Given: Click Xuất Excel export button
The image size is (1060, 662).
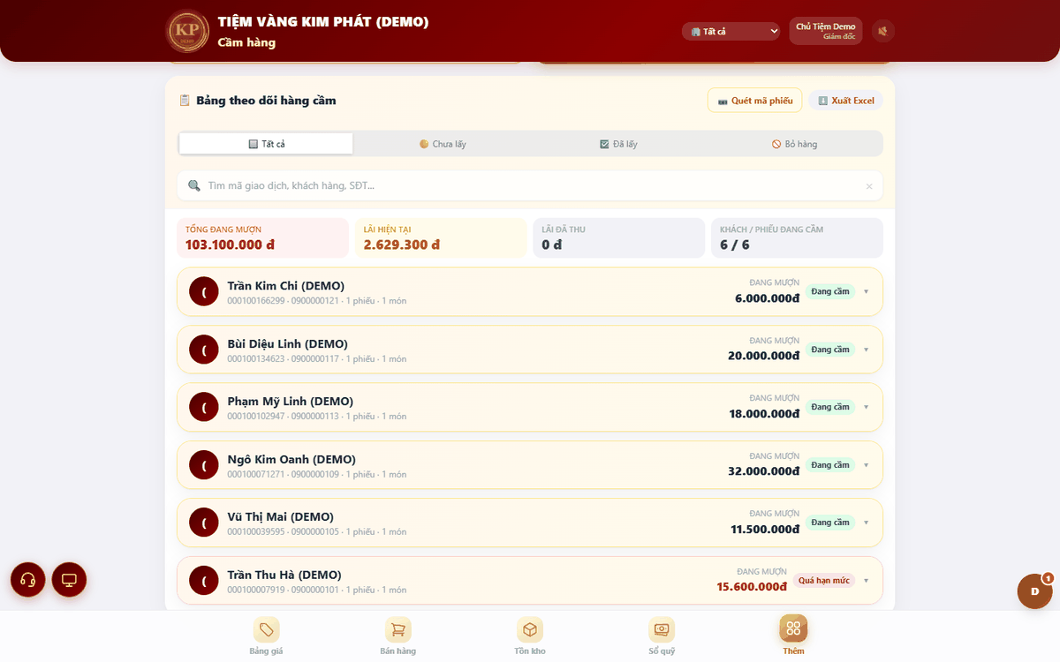Looking at the screenshot, I should 846,101.
